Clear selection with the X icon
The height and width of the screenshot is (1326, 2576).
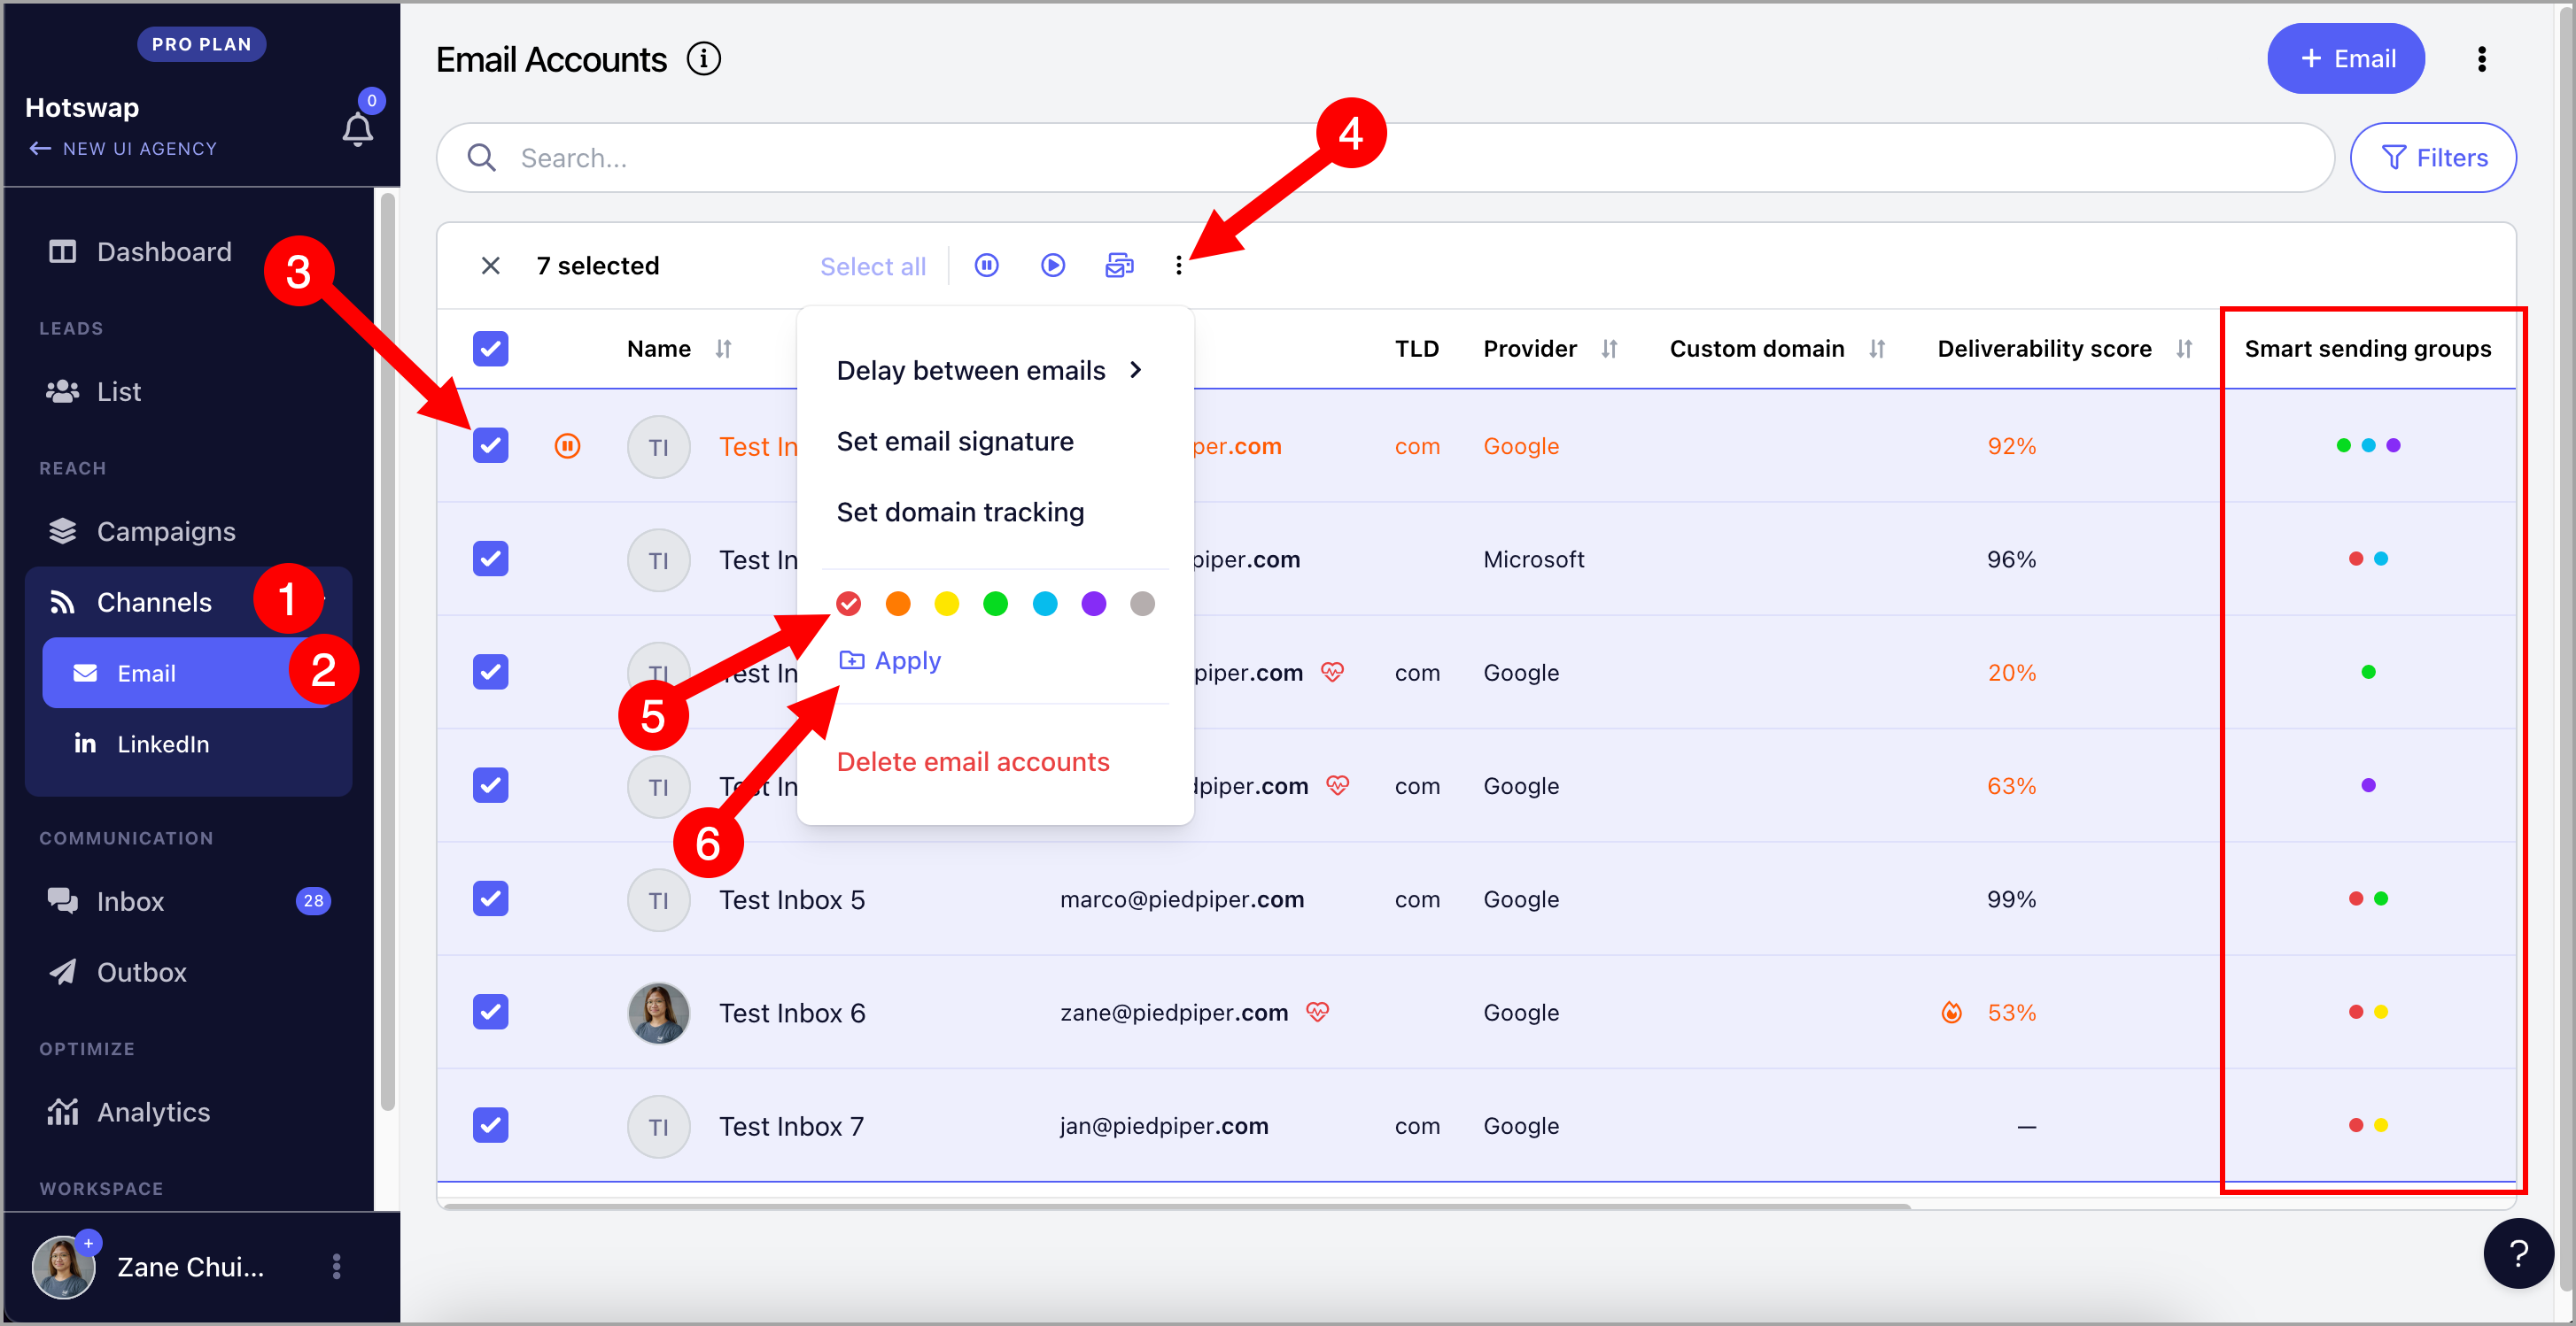(490, 266)
